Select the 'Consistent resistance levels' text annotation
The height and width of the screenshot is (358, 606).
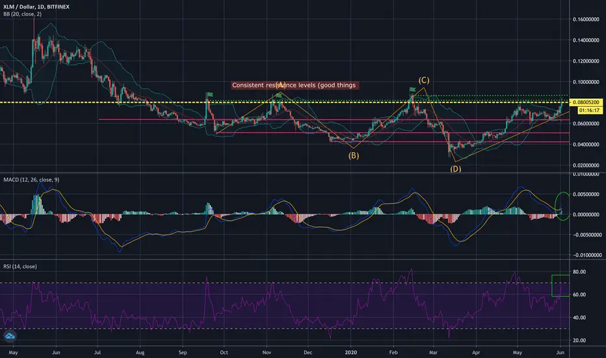(x=294, y=85)
